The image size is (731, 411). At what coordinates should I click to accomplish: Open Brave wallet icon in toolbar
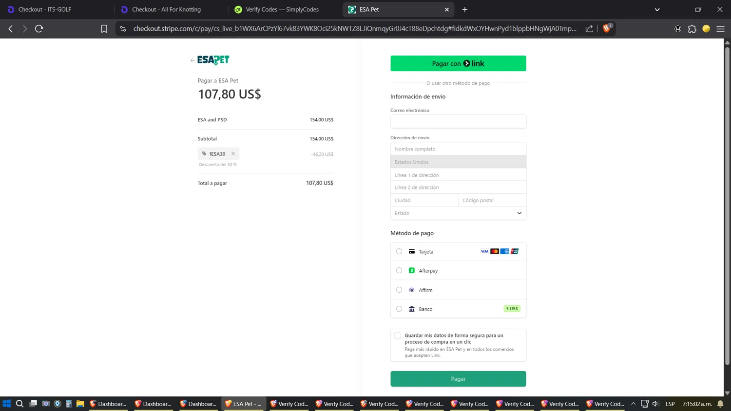point(678,29)
